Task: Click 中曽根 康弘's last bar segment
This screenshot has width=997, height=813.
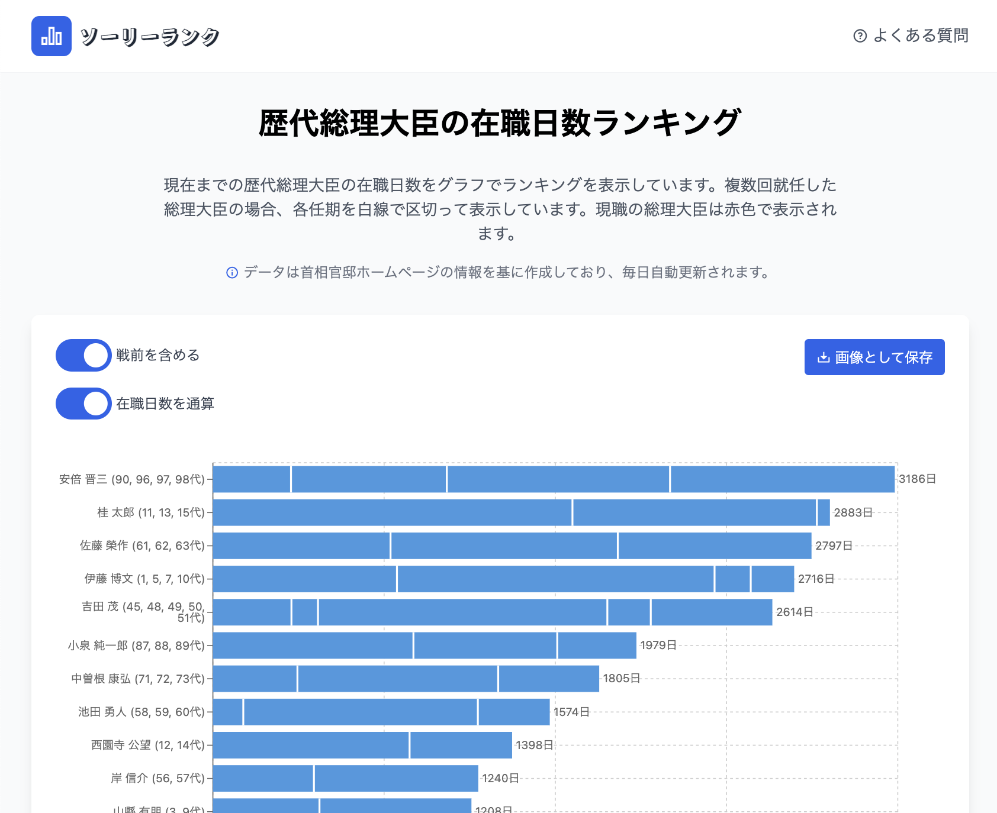Action: (x=549, y=679)
